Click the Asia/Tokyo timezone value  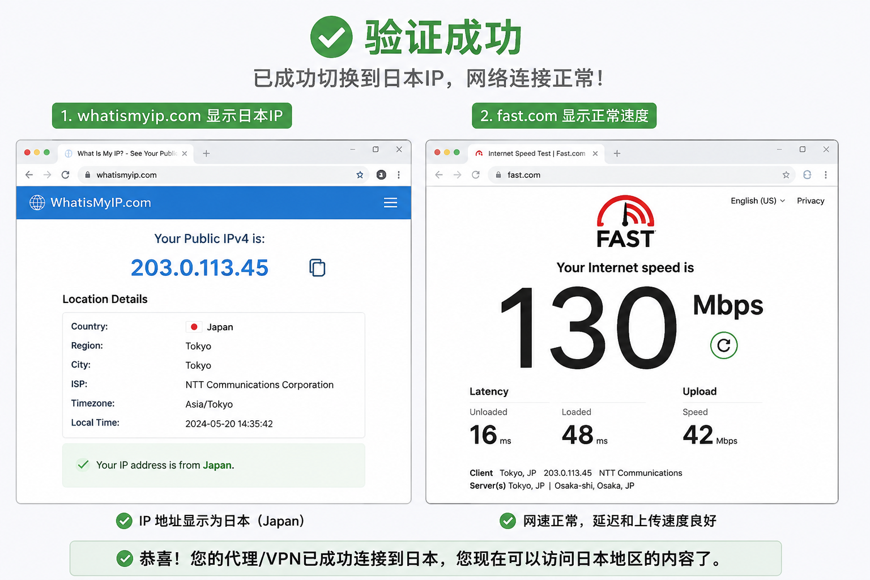[x=209, y=404]
